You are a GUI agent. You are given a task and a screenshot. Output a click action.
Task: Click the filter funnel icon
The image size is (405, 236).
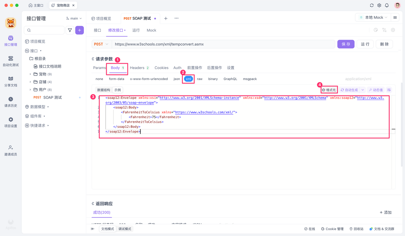point(70,30)
